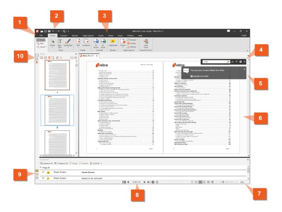The image size is (282, 212).
Task: Click the Print icon in title bar
Action: (x=49, y=31)
